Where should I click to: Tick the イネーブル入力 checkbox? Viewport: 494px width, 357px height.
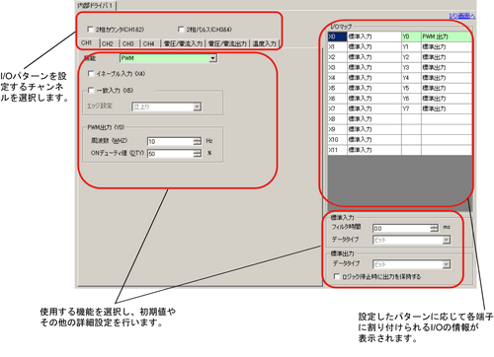(91, 73)
